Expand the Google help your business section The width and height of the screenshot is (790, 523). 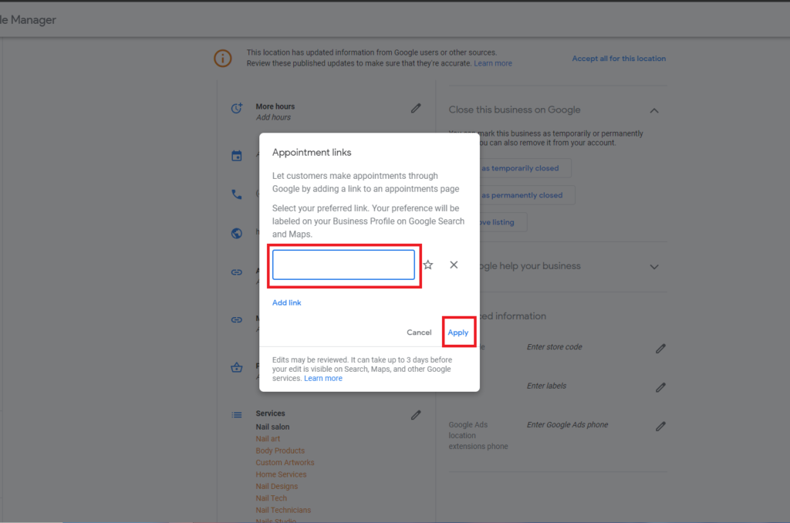[x=654, y=267]
